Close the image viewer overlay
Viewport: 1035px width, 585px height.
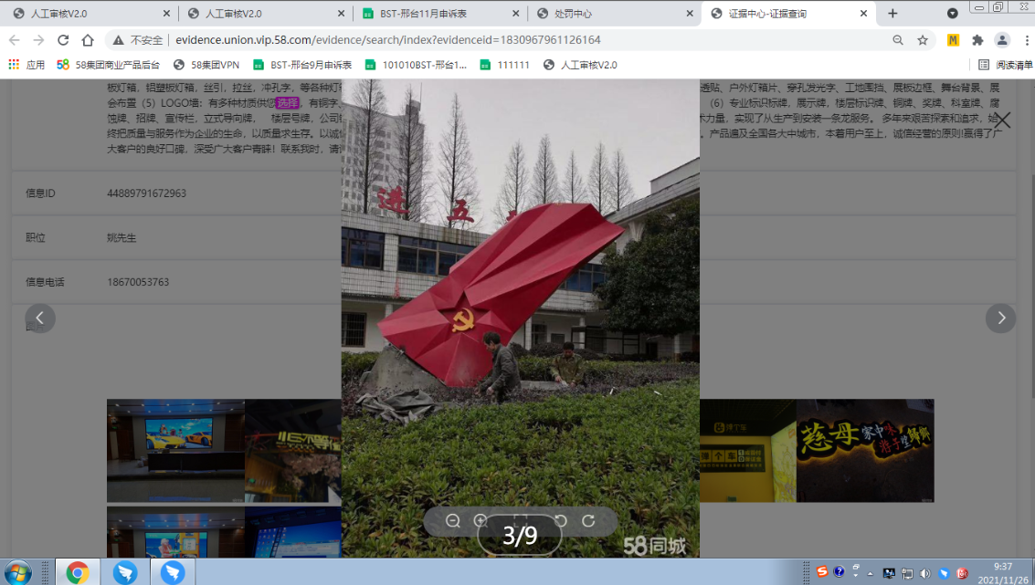(x=1002, y=120)
